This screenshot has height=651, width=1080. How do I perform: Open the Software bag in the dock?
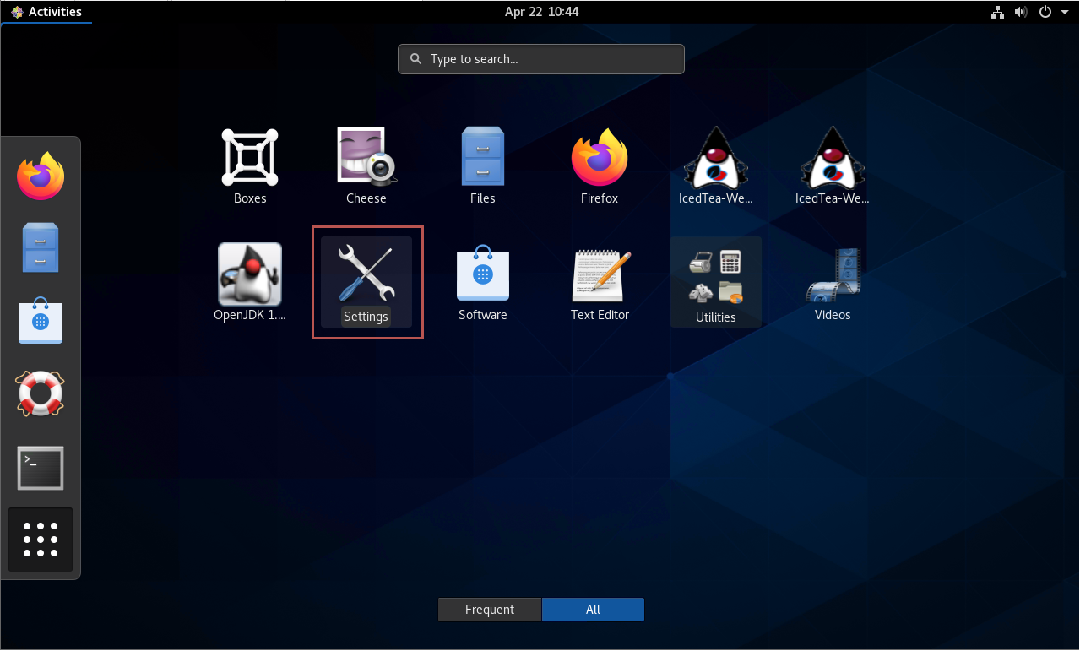click(41, 320)
